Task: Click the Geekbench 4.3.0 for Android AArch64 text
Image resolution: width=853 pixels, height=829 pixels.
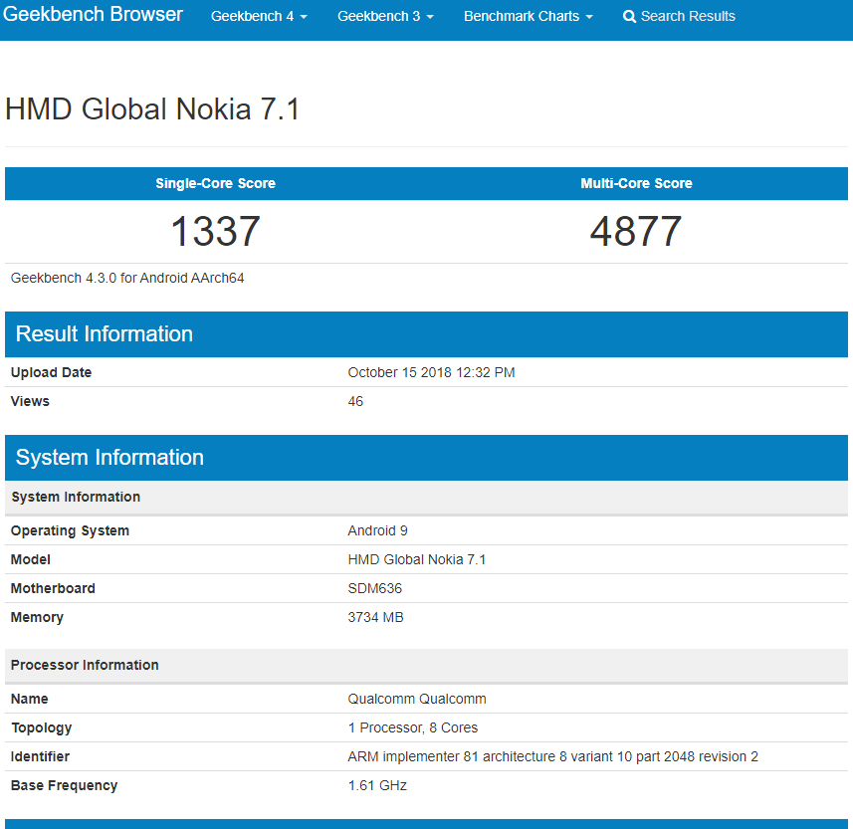Action: coord(127,278)
